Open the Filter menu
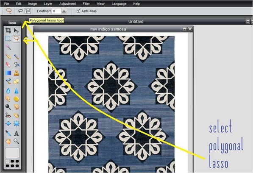 point(86,4)
